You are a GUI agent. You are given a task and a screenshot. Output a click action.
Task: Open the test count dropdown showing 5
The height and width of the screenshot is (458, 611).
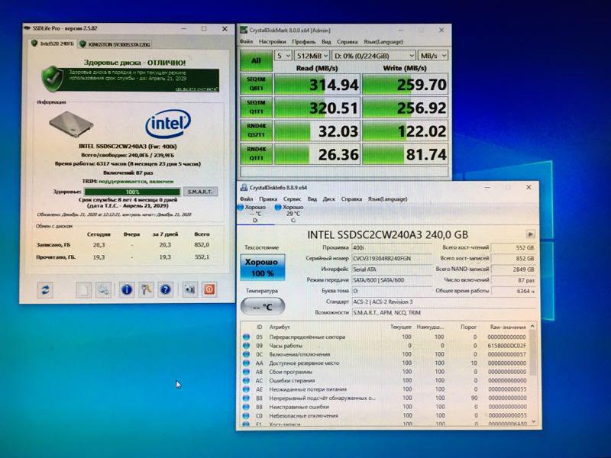coord(283,56)
